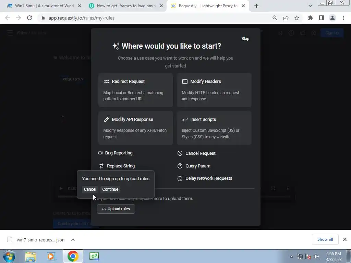Click the return-arrow icon beside Insert Scripts
351x263 pixels.
tap(185, 120)
